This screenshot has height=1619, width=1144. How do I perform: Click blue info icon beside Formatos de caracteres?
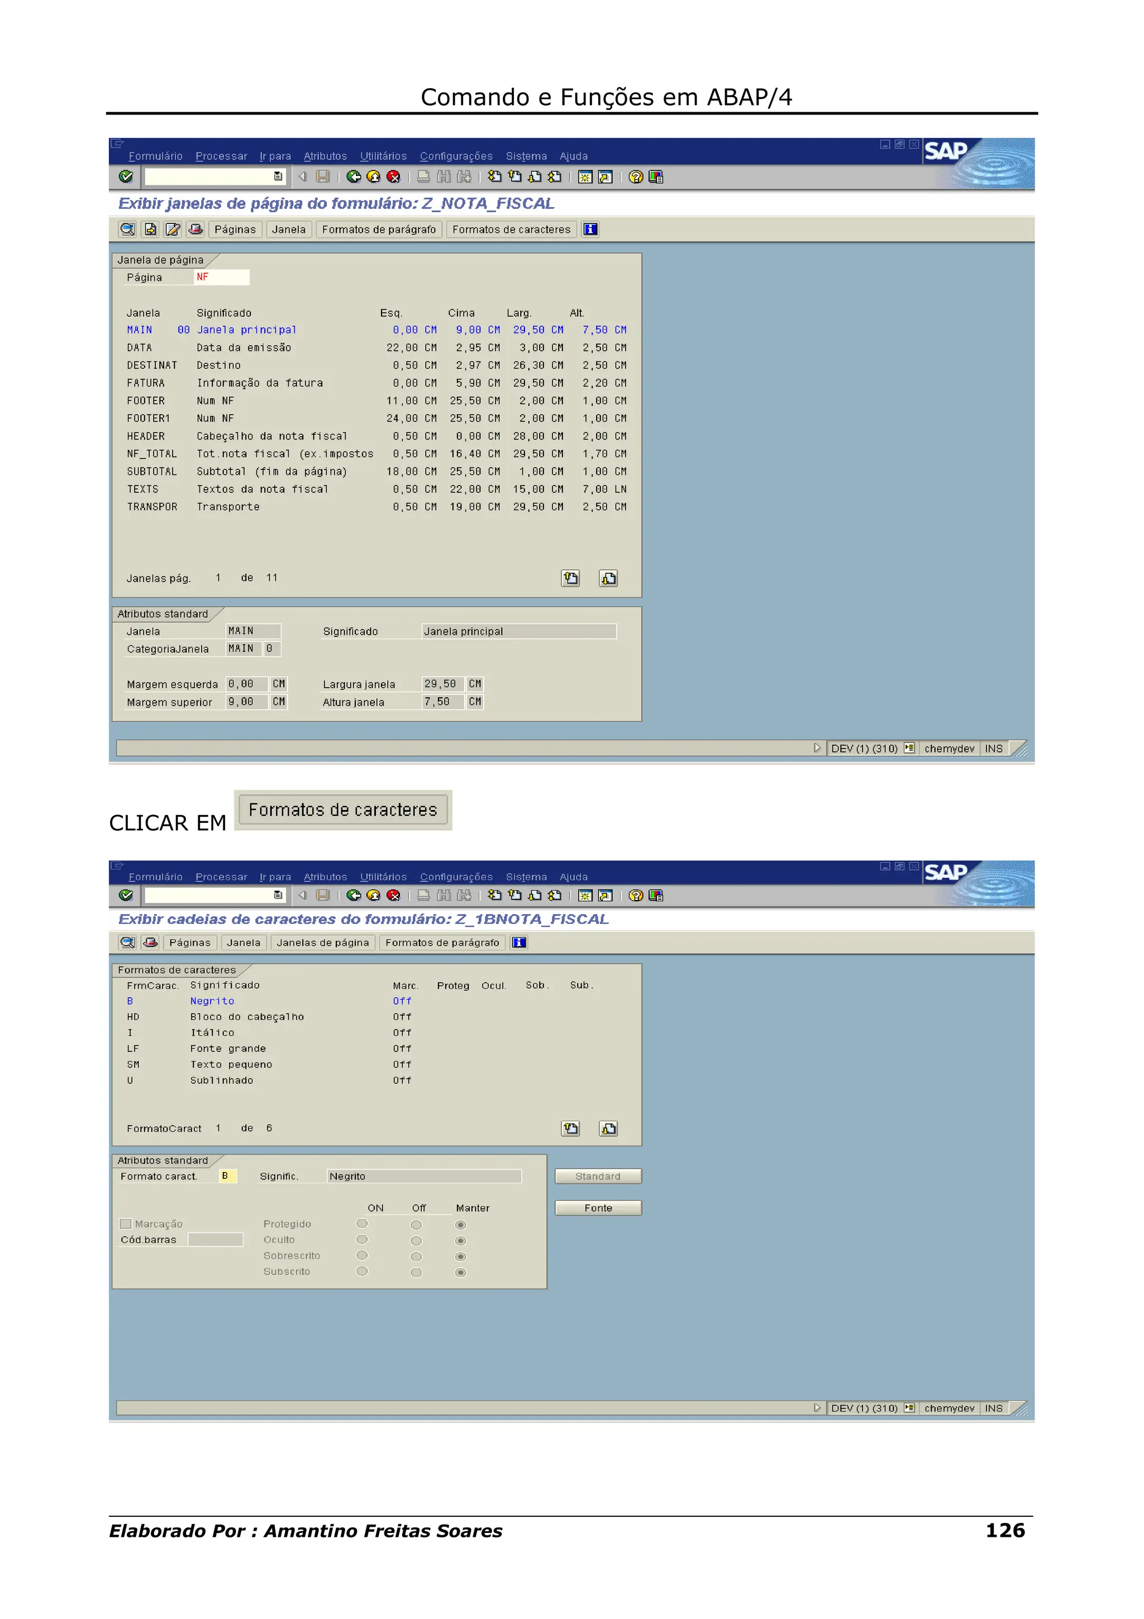[590, 229]
